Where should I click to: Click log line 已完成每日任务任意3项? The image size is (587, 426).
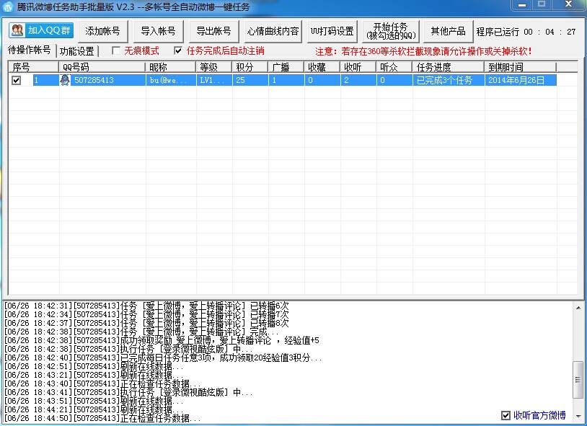coord(163,358)
